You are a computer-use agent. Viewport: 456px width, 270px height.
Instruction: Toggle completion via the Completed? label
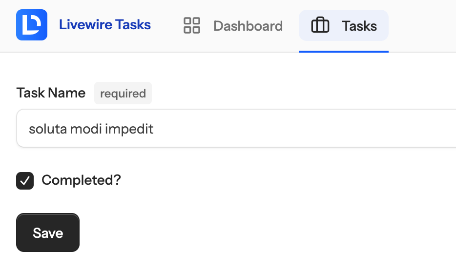click(x=81, y=180)
